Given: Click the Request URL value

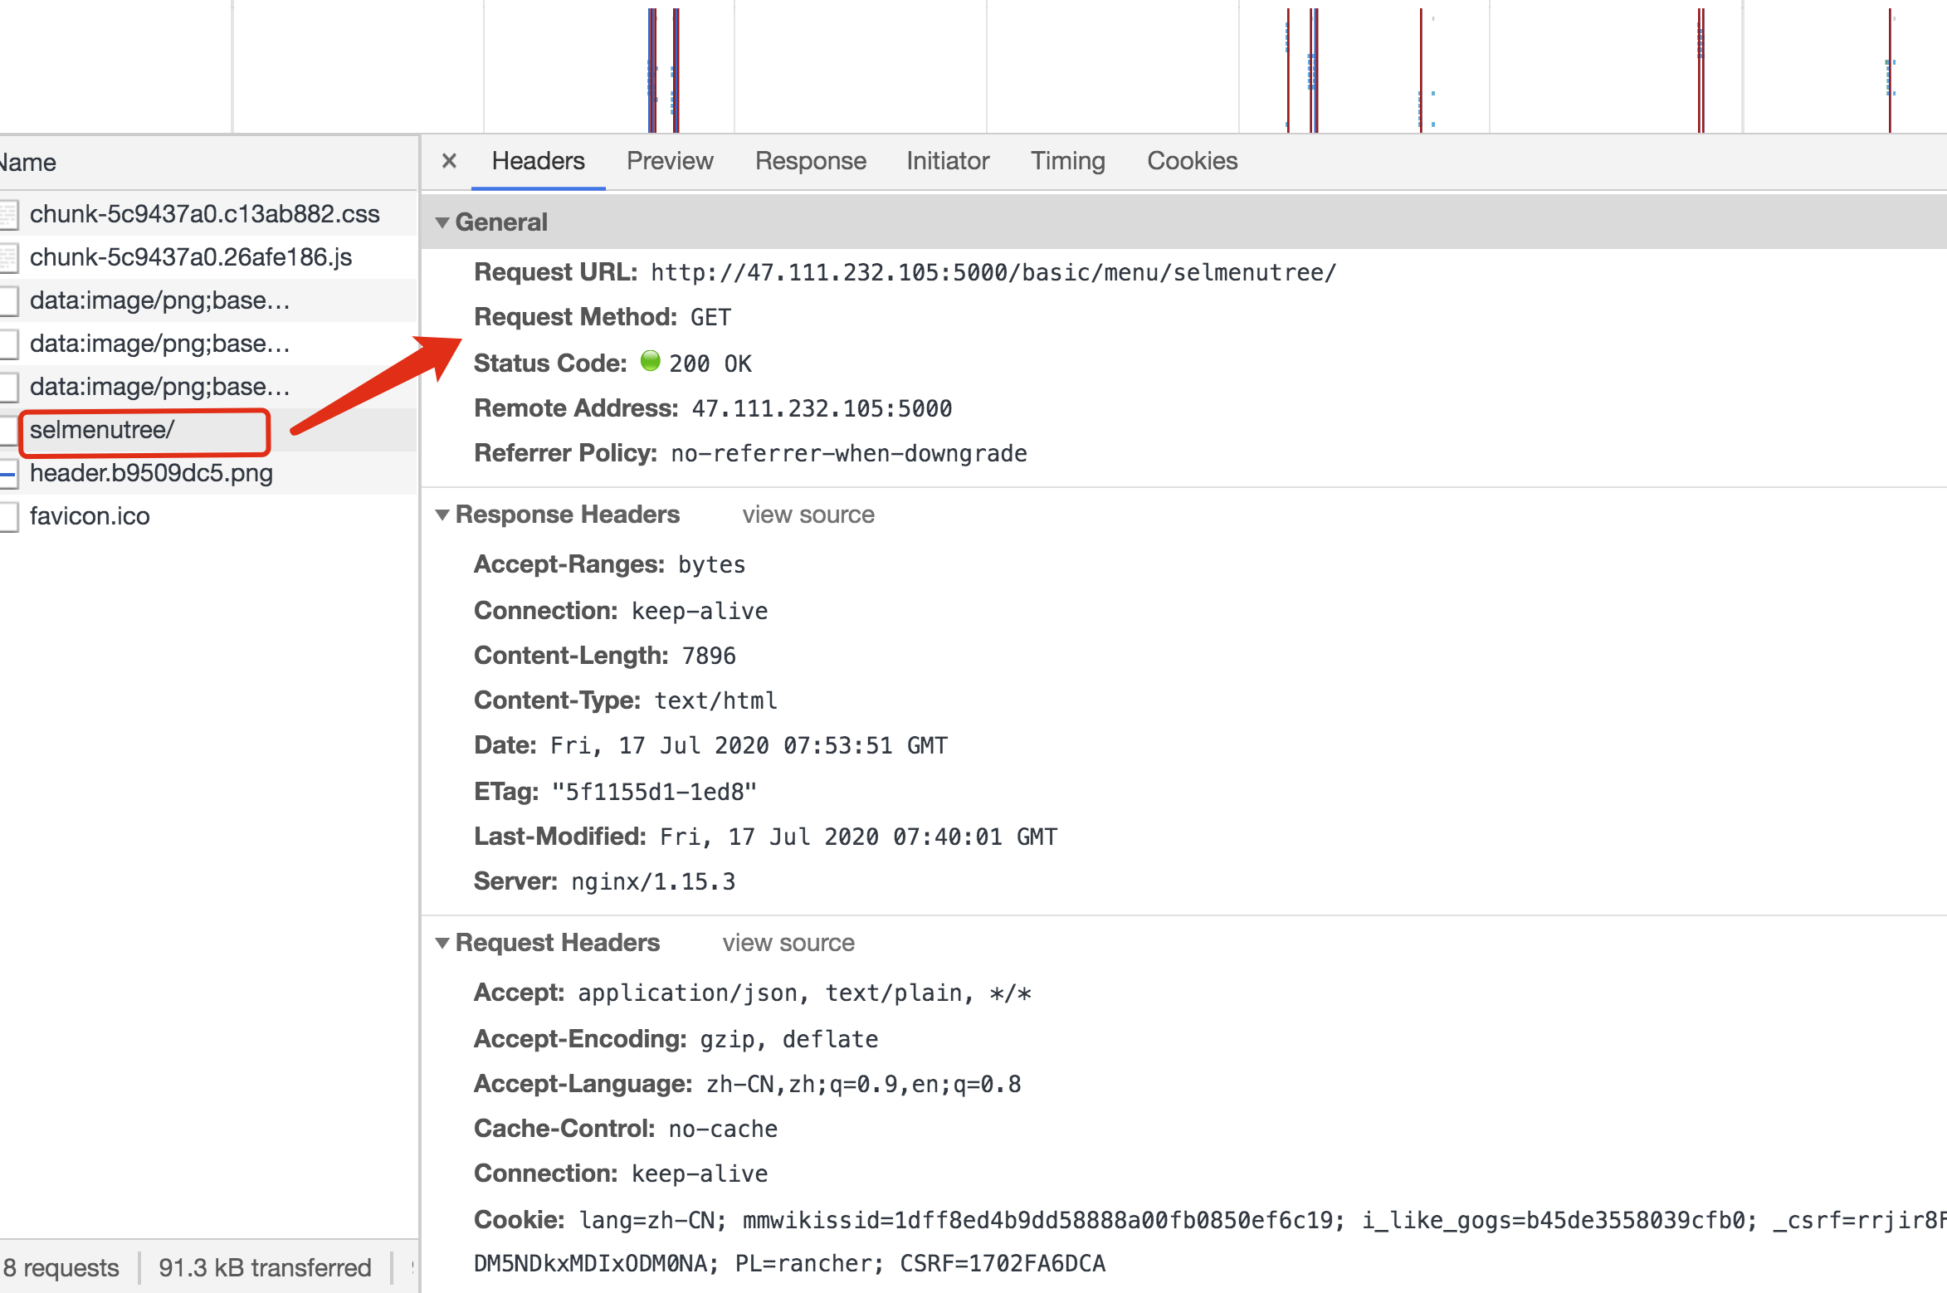Looking at the screenshot, I should (x=993, y=272).
